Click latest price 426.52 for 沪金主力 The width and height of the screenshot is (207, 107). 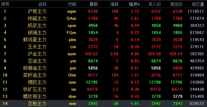(x=91, y=54)
